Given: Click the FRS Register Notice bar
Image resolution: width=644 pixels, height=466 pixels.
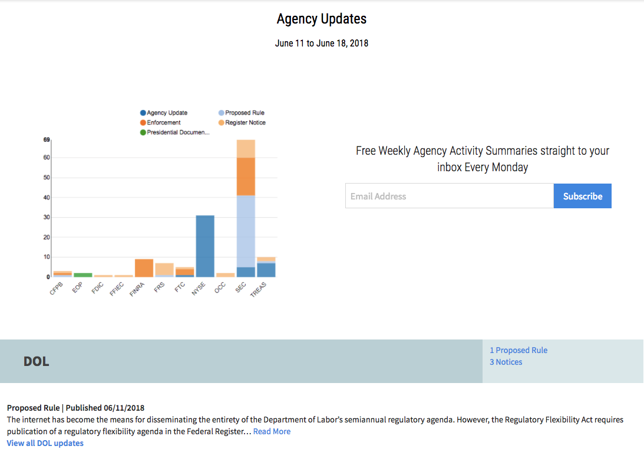Looking at the screenshot, I should [x=164, y=269].
